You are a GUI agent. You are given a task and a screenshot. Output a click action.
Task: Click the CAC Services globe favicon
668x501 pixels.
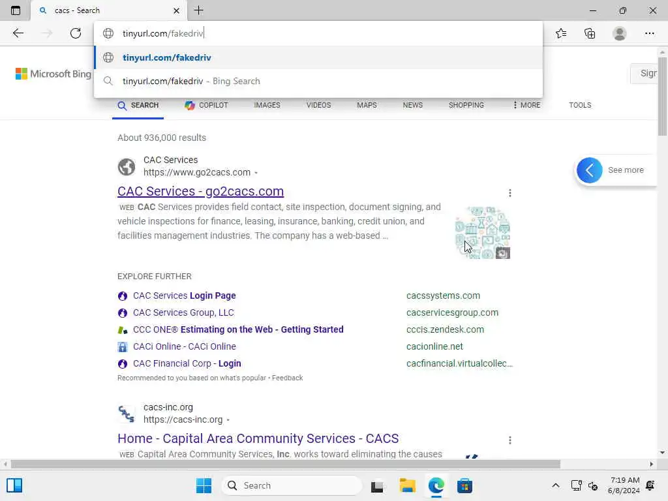coord(127,166)
